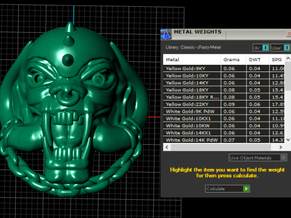
Task: Select the White Gold:14K PdW row
Action: 224,140
